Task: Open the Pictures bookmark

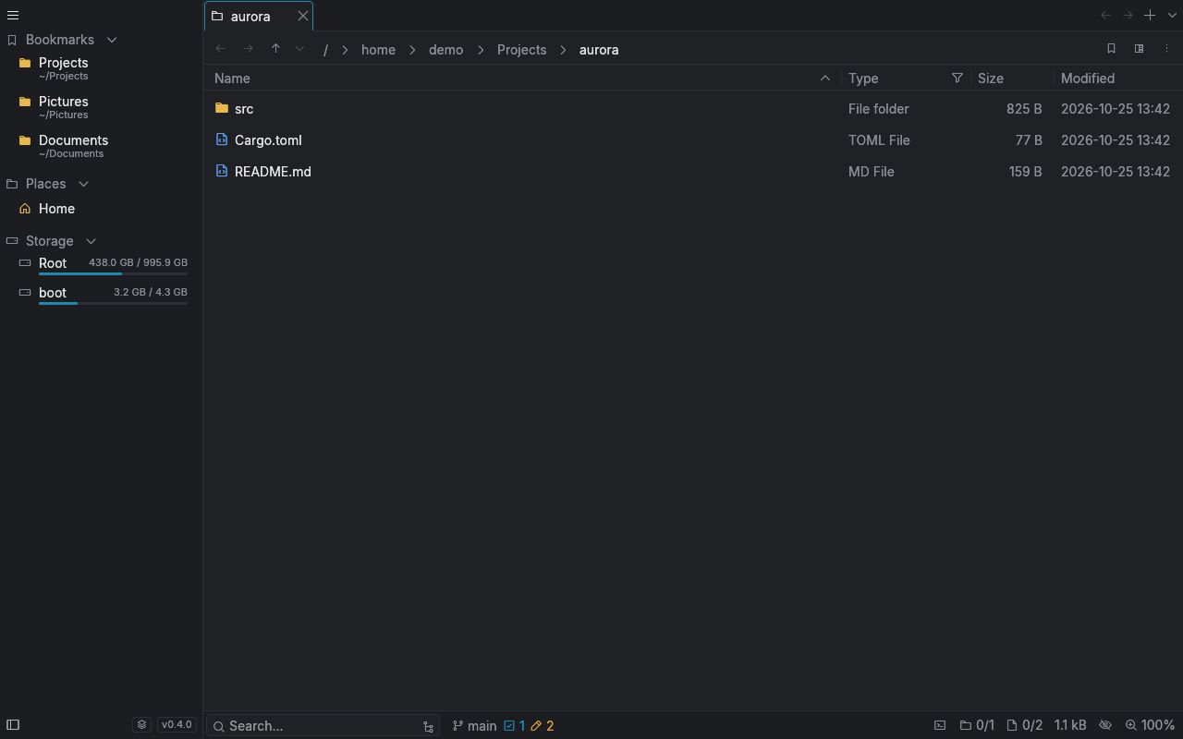Action: (x=102, y=107)
